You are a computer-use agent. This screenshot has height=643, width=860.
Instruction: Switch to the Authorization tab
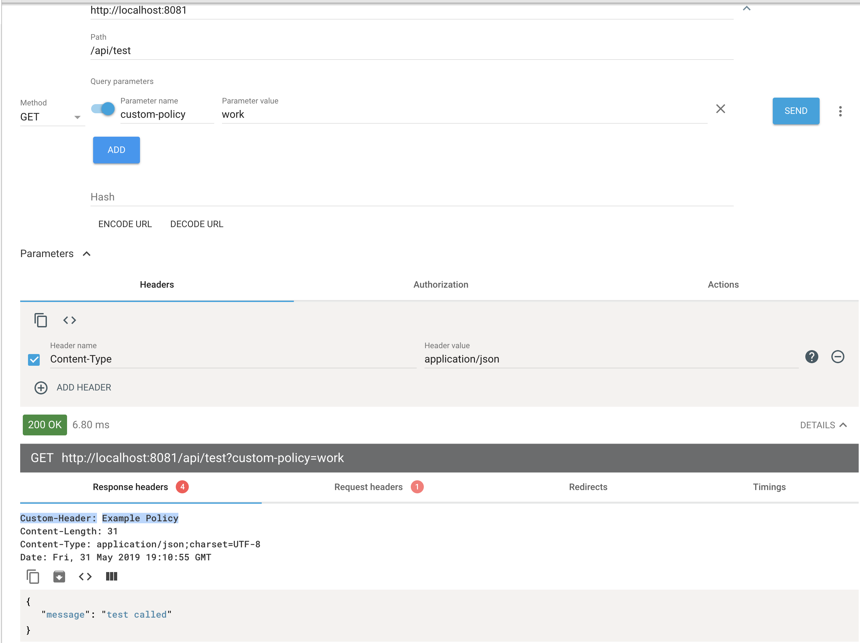tap(440, 285)
